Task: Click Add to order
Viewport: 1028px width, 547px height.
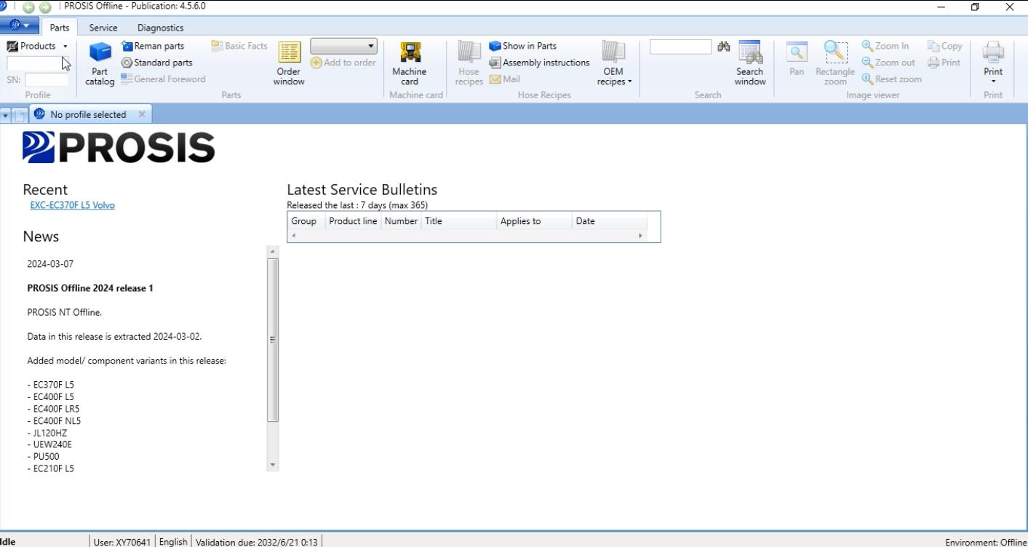Action: (343, 63)
